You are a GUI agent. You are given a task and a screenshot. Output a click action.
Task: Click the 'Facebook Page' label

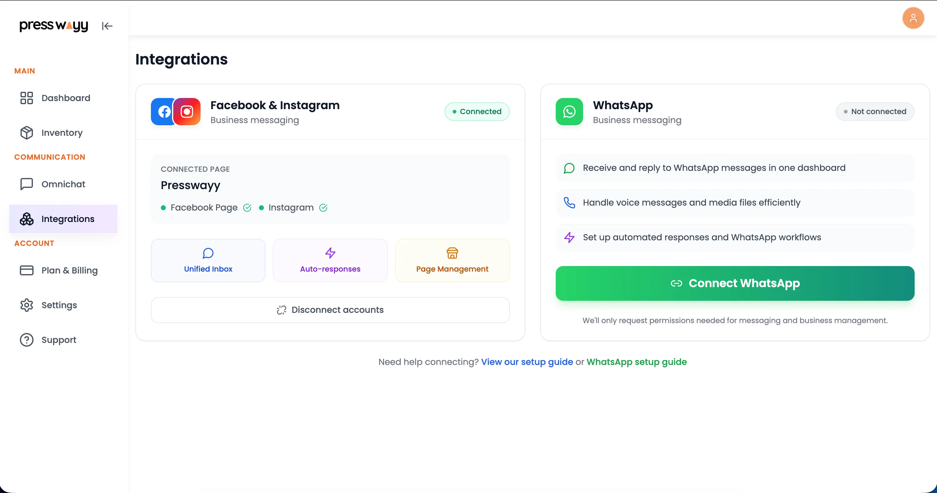pos(204,207)
